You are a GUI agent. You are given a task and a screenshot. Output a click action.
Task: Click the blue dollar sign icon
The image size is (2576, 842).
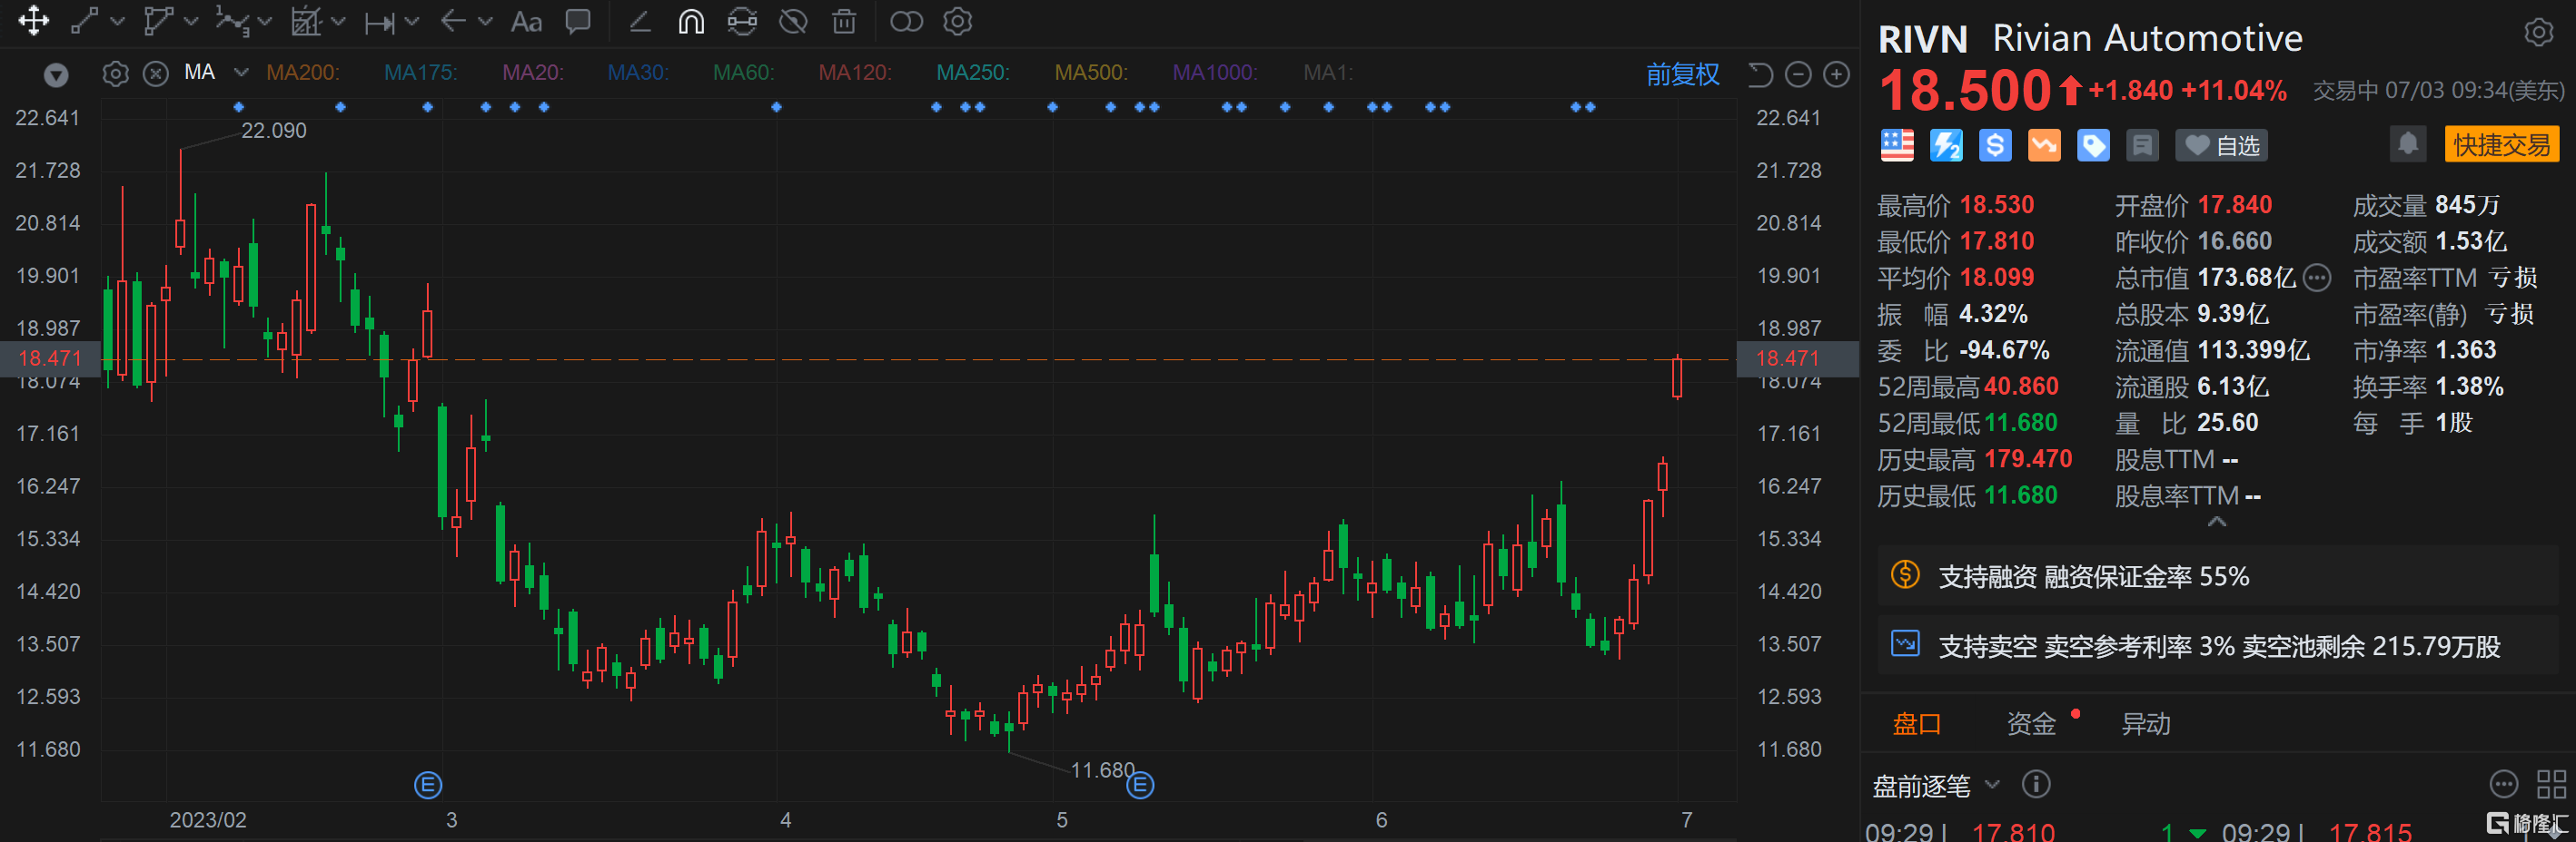(x=1995, y=146)
